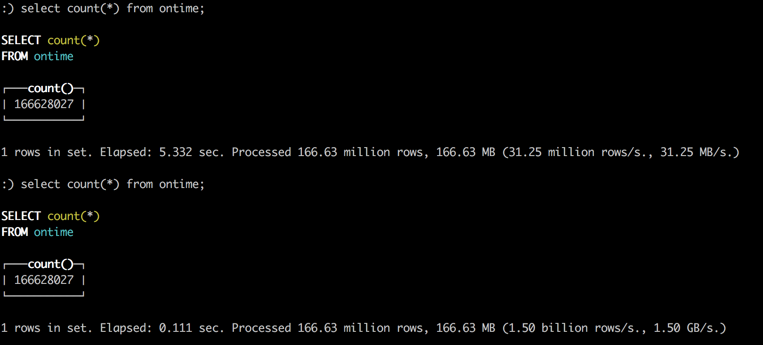The height and width of the screenshot is (345, 763).
Task: Click the first bold SELECT keyword
Action: [x=21, y=40]
